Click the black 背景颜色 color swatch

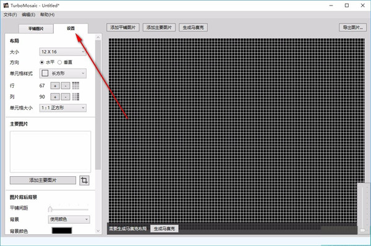(x=62, y=231)
